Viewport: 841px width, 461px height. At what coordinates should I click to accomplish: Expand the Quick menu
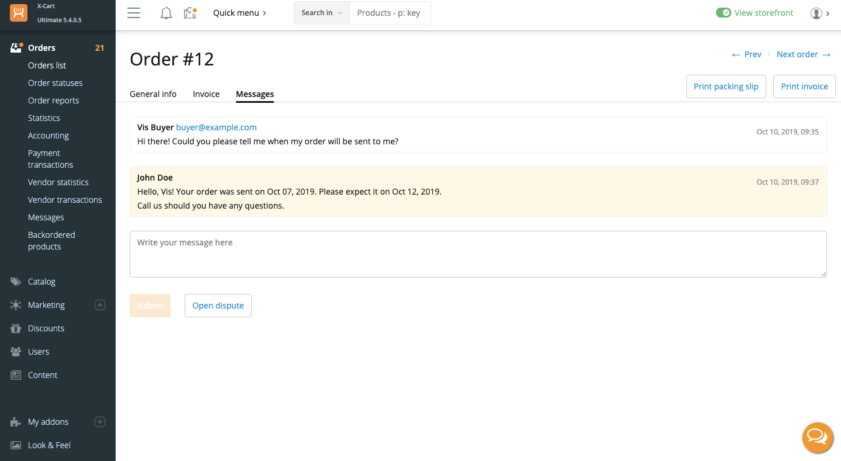pyautogui.click(x=239, y=13)
